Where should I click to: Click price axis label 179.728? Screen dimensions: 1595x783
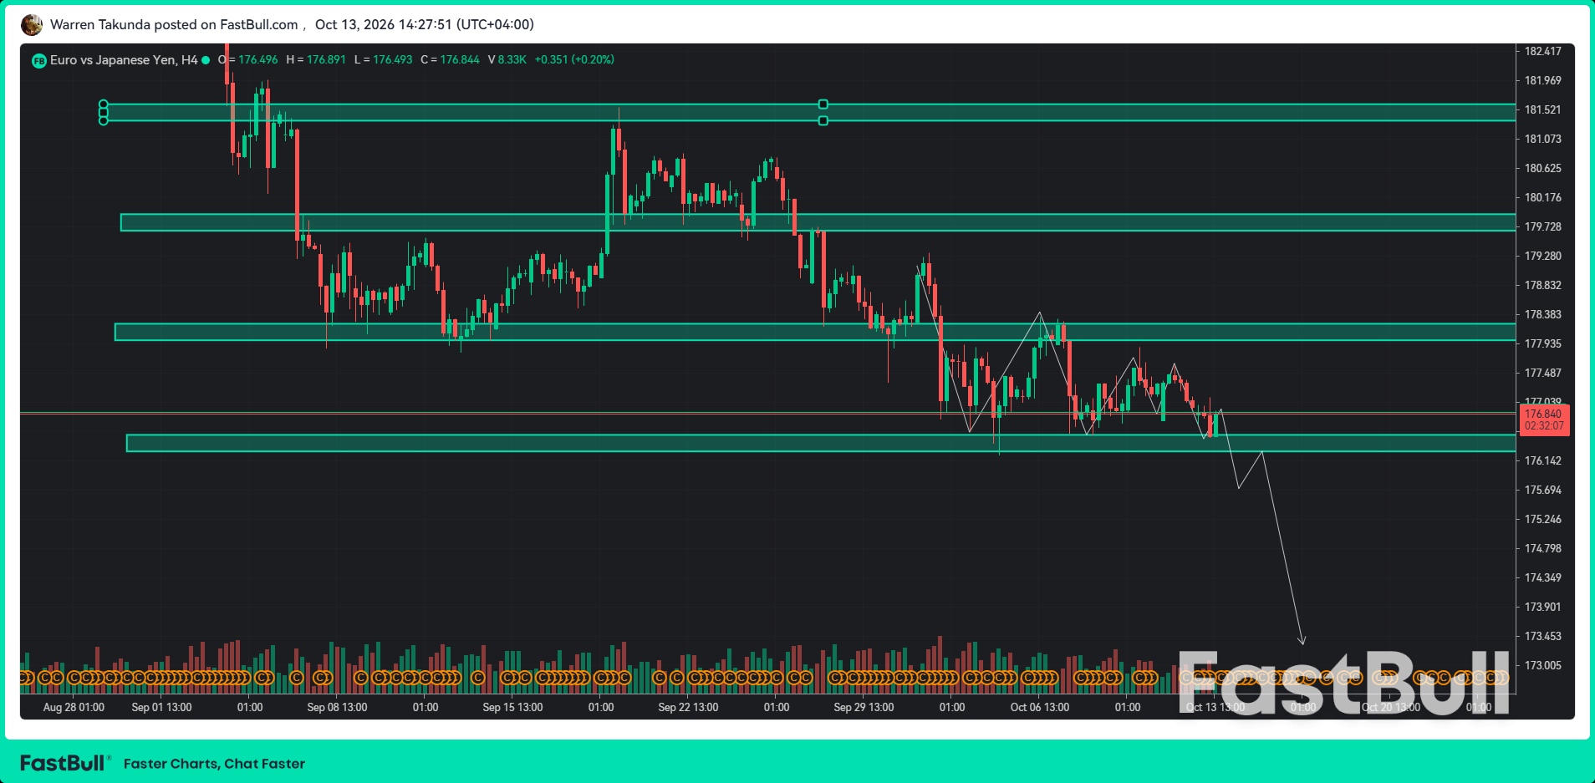pyautogui.click(x=1543, y=227)
